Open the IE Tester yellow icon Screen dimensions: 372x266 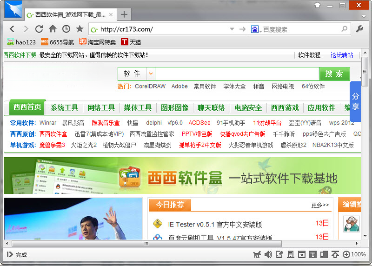[158, 224]
